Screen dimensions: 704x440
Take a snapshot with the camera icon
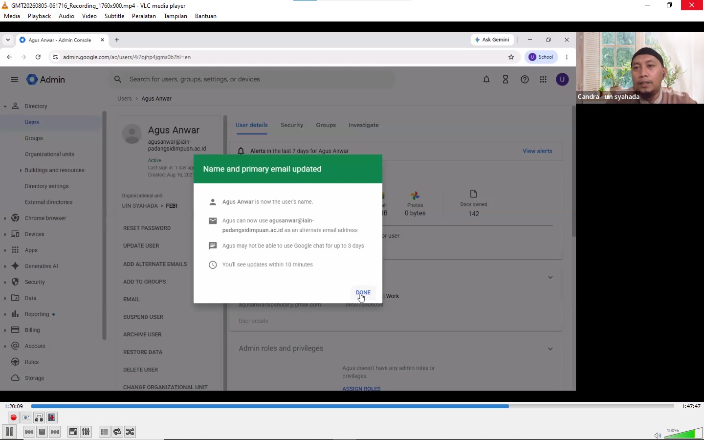26,418
